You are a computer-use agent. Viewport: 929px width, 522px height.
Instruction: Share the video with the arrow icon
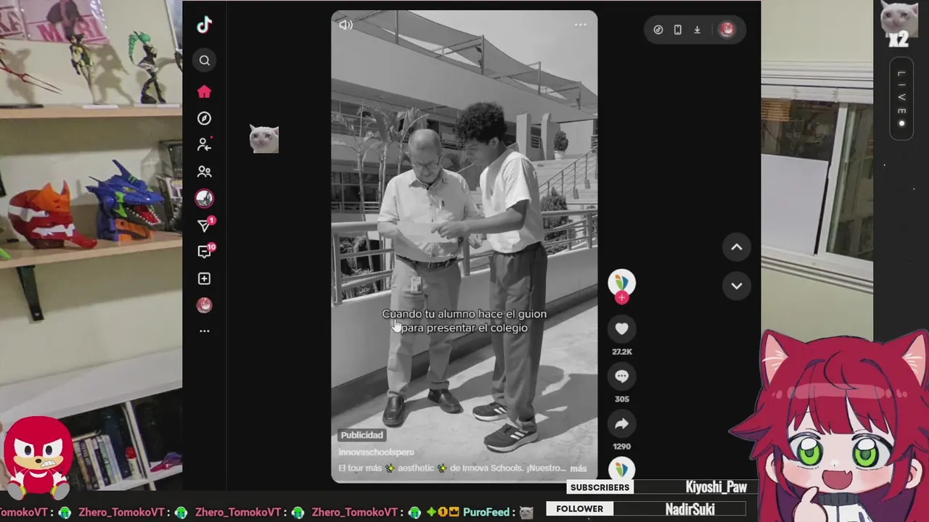[621, 424]
